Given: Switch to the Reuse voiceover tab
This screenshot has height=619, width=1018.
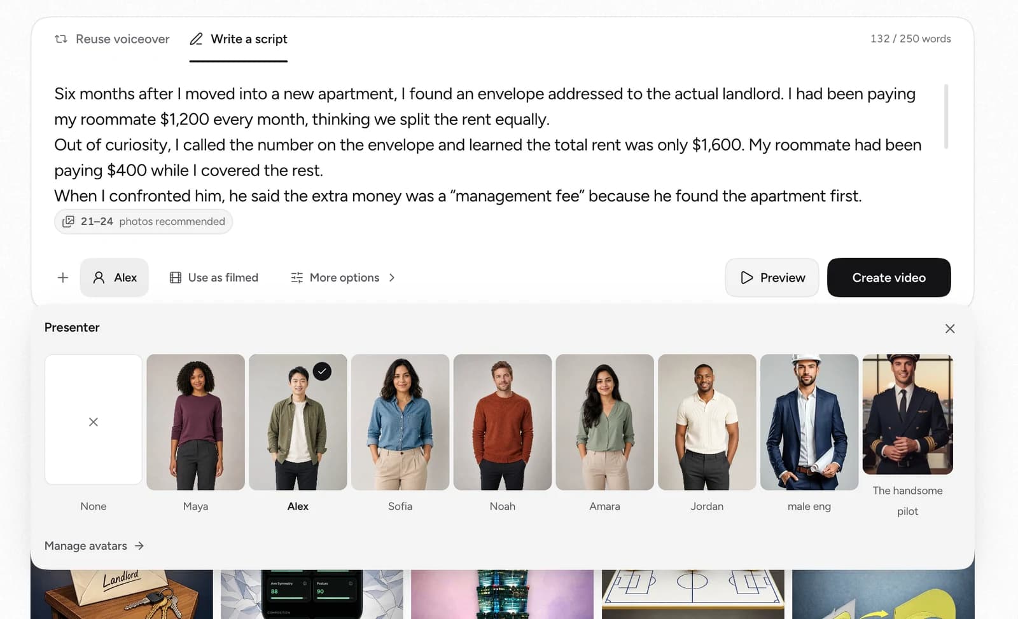Looking at the screenshot, I should coord(112,39).
